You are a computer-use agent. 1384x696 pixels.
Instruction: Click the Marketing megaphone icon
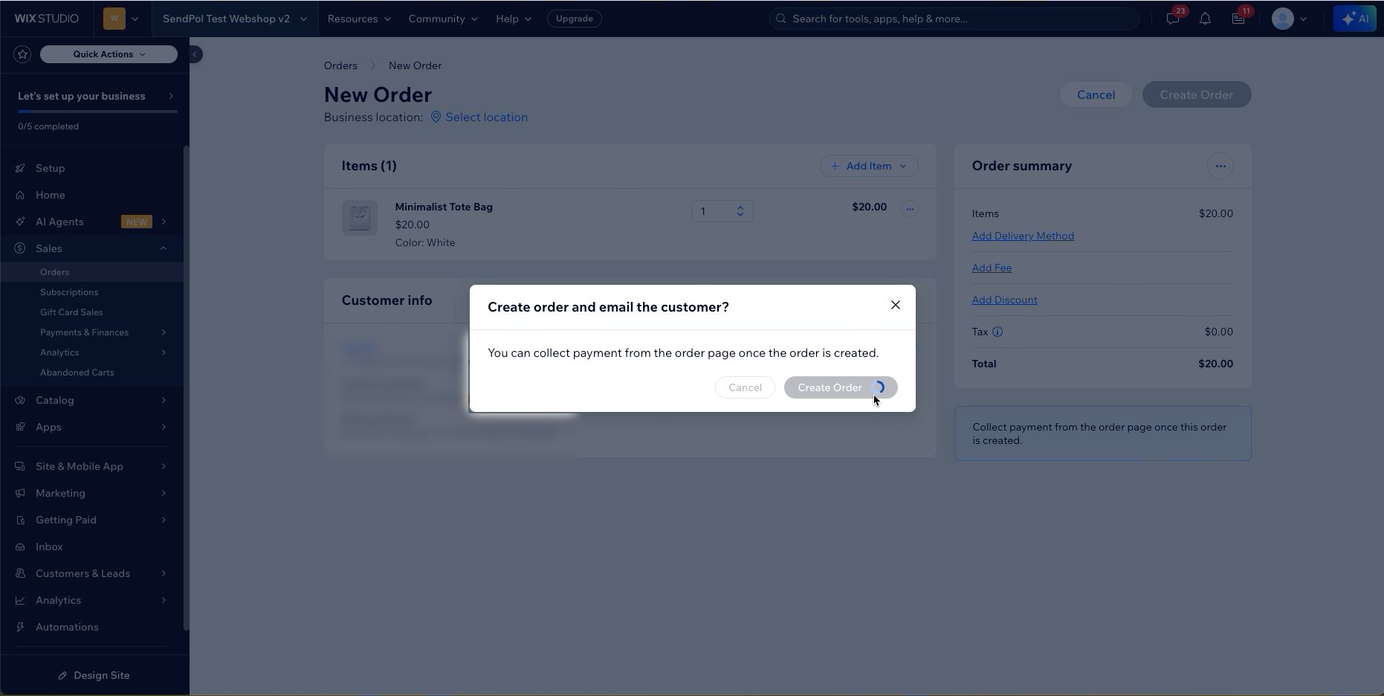pyautogui.click(x=20, y=493)
